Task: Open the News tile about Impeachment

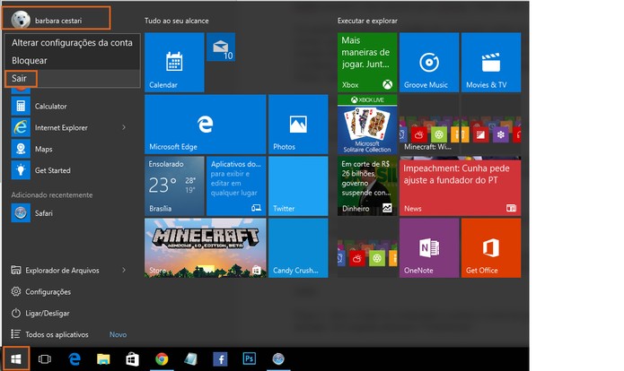Action: pos(460,185)
